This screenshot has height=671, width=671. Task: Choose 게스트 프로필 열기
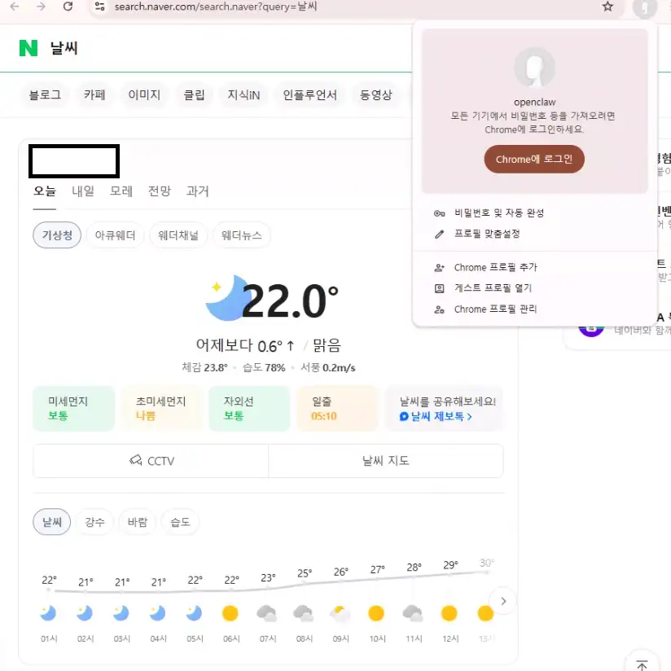point(535,288)
